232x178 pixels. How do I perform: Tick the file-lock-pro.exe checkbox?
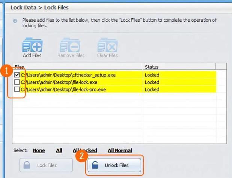(17, 89)
